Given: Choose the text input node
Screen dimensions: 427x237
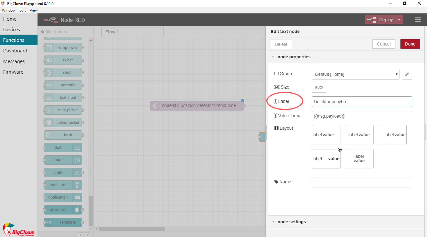Looking at the screenshot, I should [63, 98].
